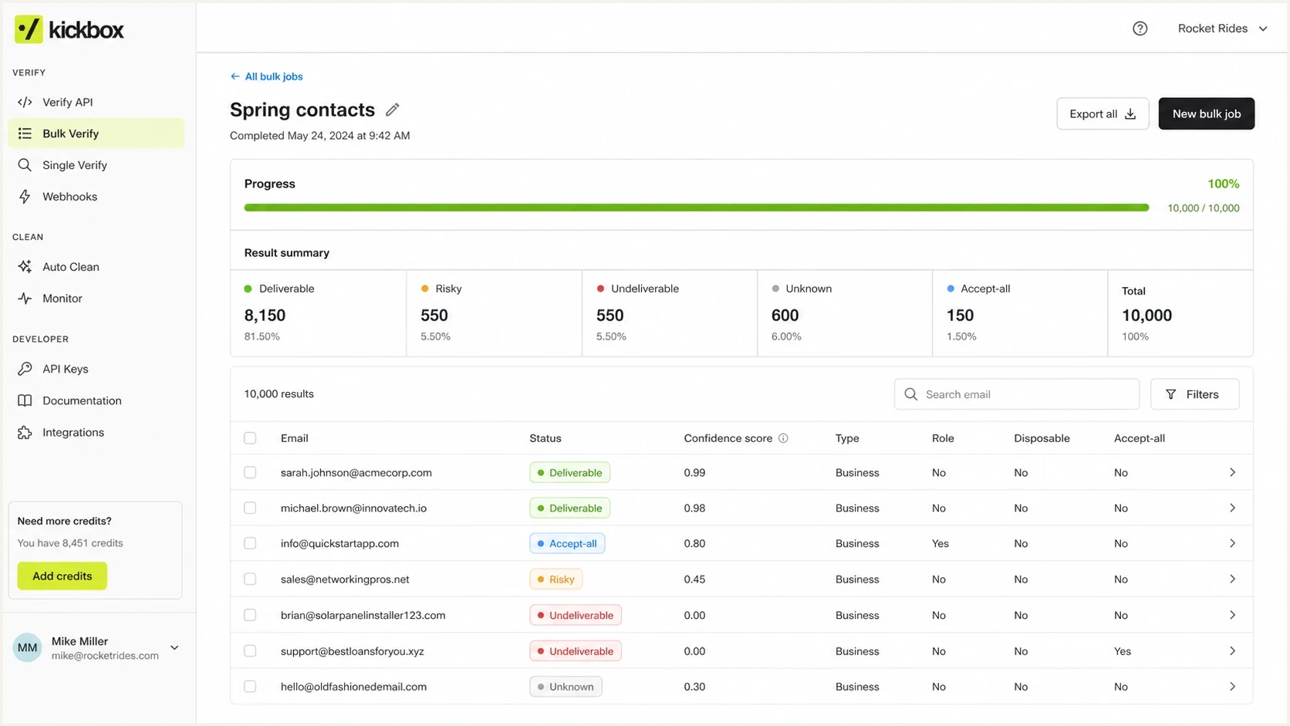Expand details chevron for sarah.johnson@acmecorp.com
The image size is (1290, 726).
click(1232, 472)
